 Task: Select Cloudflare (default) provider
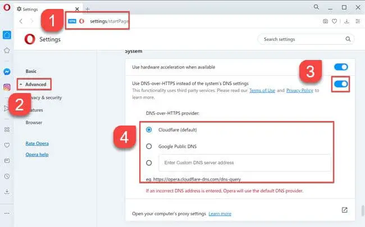click(149, 129)
